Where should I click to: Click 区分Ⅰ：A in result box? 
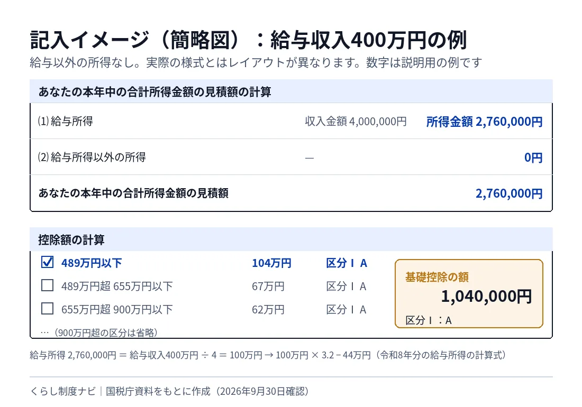(429, 320)
